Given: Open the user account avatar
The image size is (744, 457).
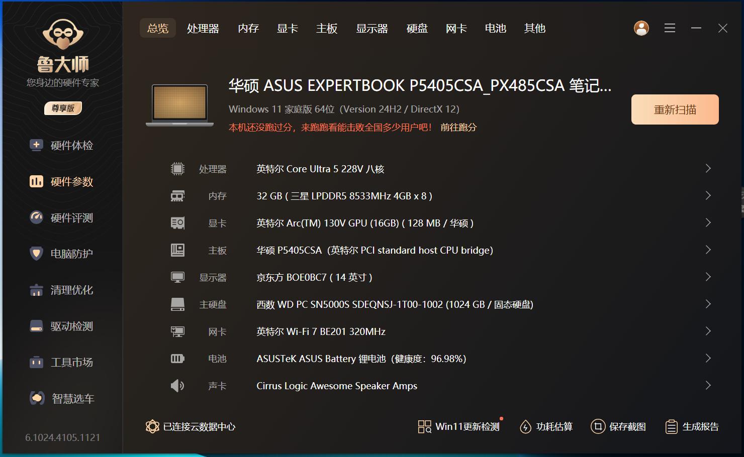Looking at the screenshot, I should tap(641, 28).
